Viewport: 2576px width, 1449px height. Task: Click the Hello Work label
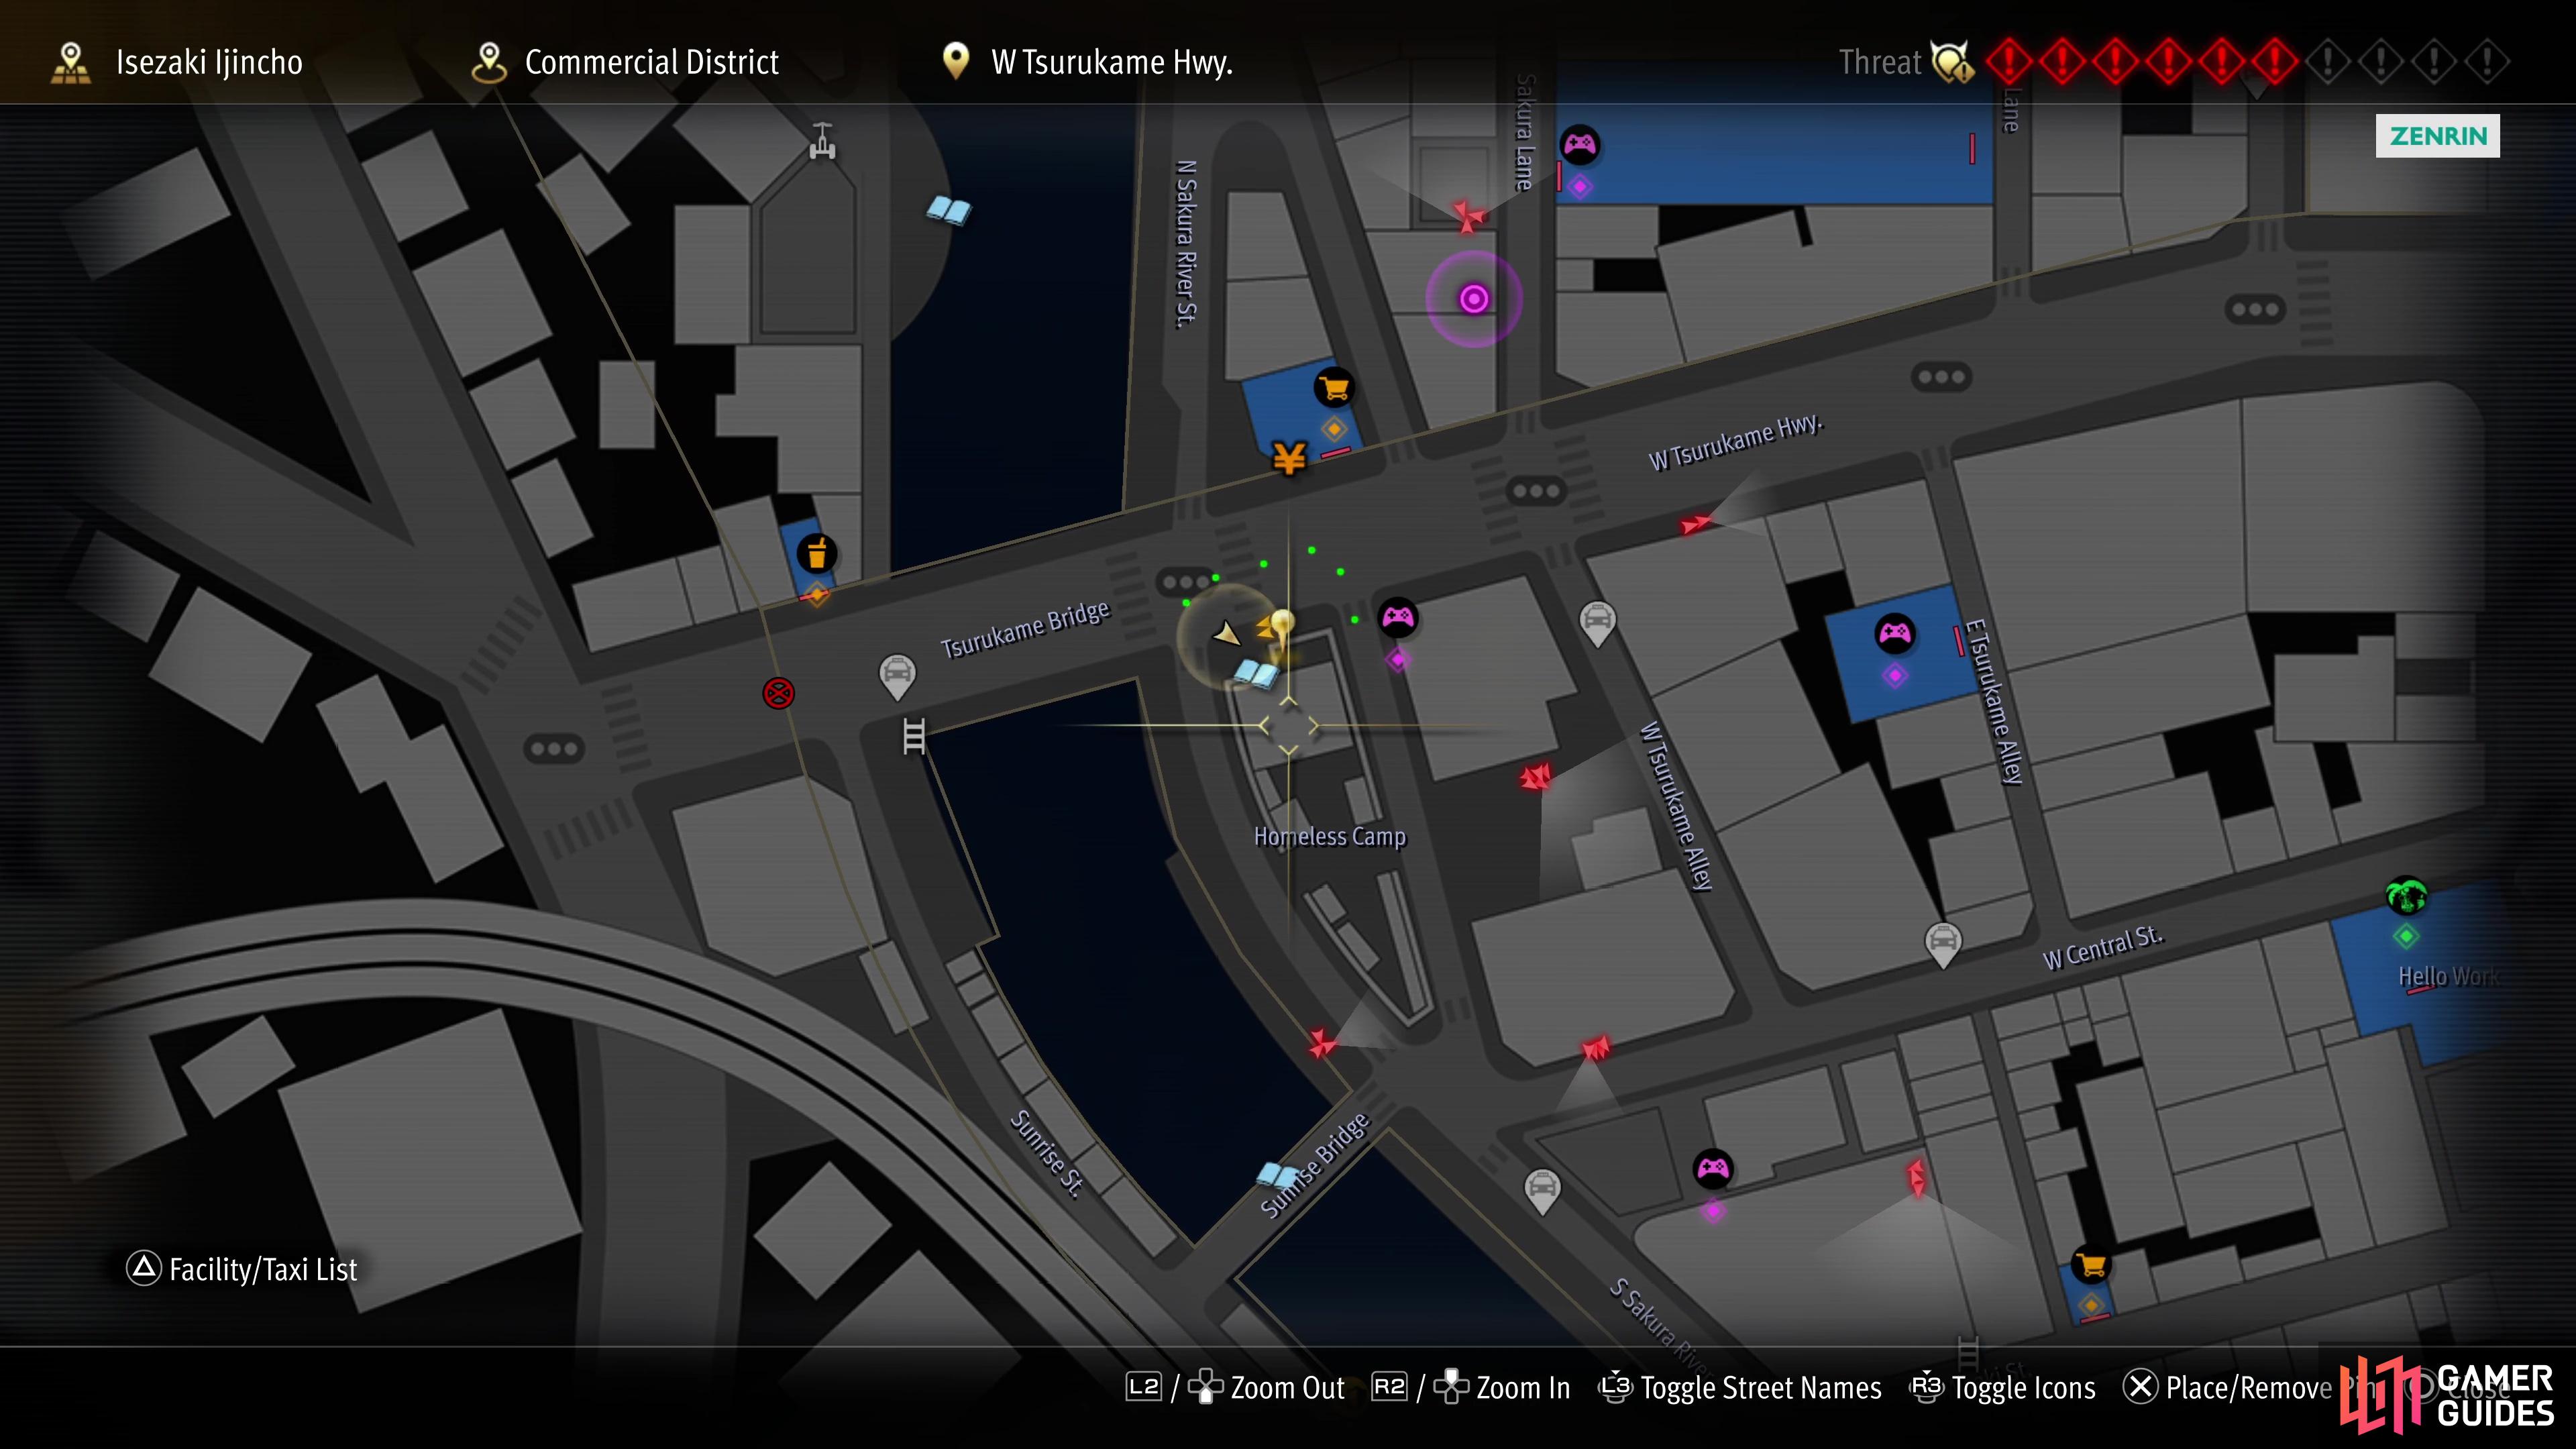2448,976
